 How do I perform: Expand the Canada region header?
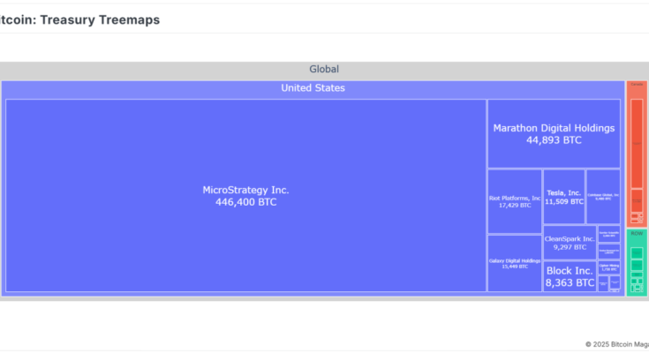[x=637, y=85]
